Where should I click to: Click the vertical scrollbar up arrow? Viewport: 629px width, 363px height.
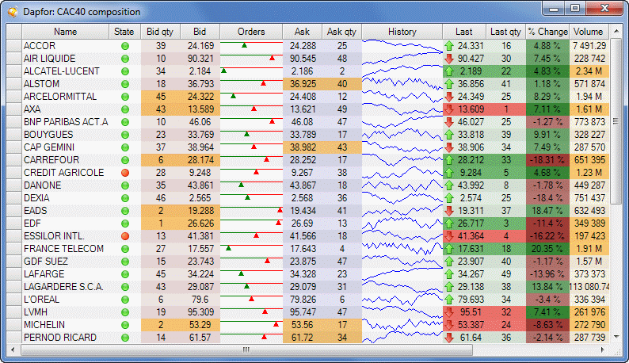click(616, 32)
